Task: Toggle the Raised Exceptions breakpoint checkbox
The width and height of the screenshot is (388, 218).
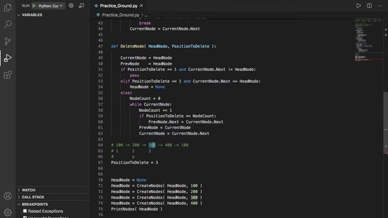Action: 25,211
